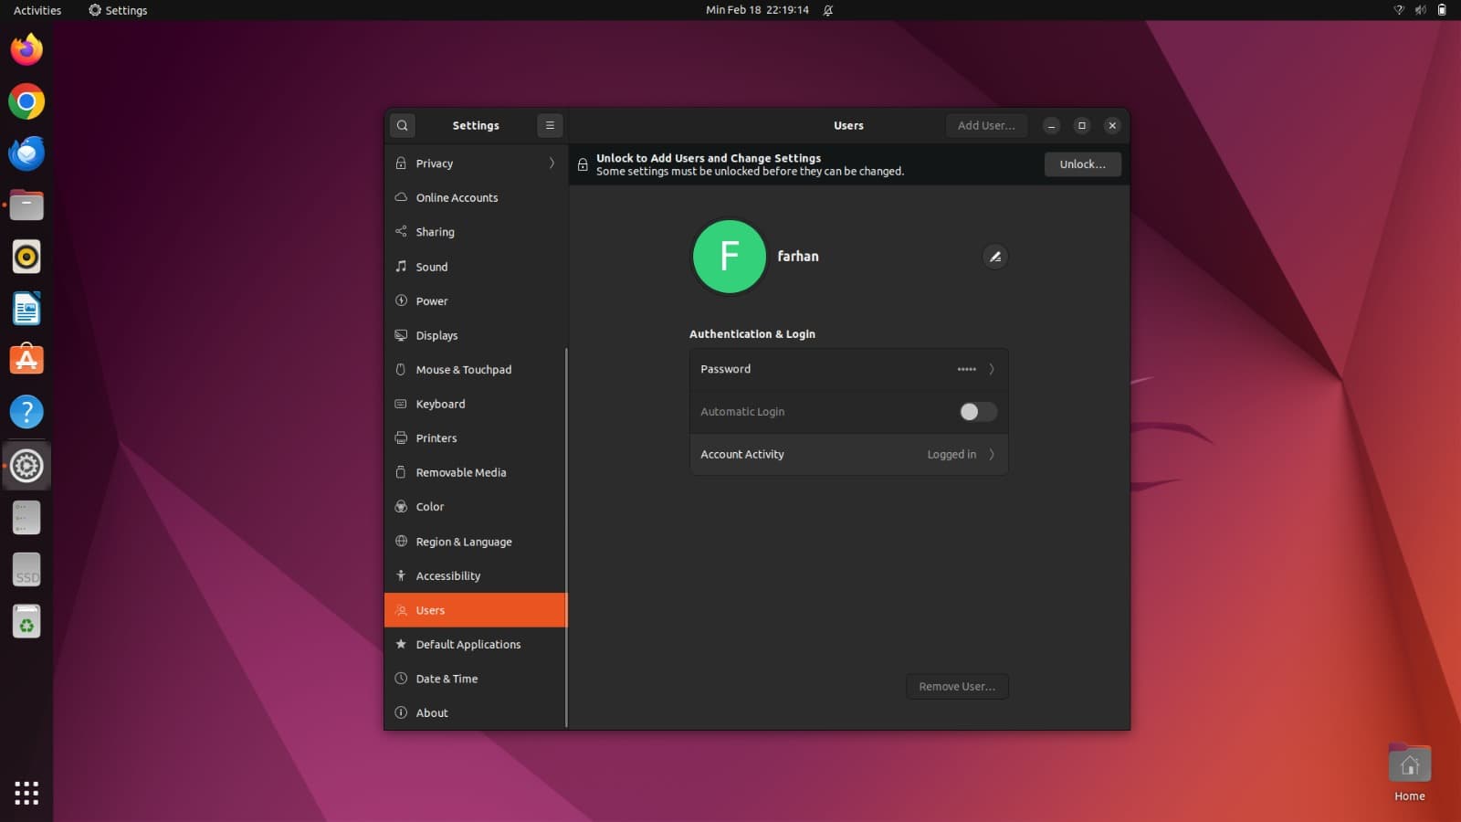This screenshot has width=1461, height=822.
Task: Launch Thunderbird mail from the dock
Action: coord(26,153)
